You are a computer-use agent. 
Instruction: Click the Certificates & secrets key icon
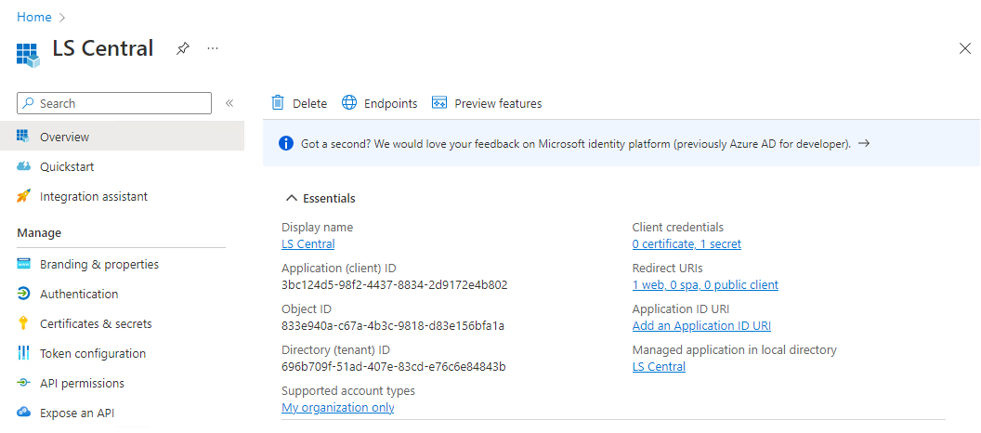click(24, 324)
